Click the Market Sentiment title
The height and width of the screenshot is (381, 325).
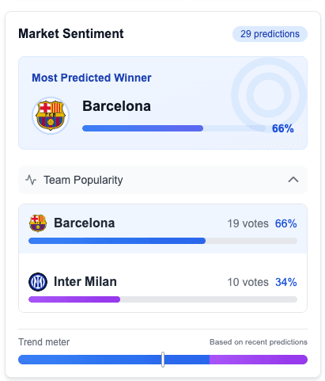[x=71, y=34]
